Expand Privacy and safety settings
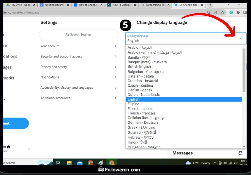The height and width of the screenshot is (175, 251). (x=79, y=67)
